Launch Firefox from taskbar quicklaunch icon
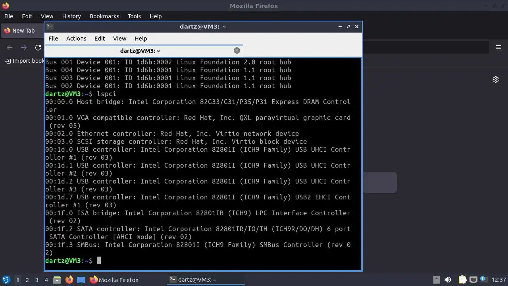The image size is (508, 286). pyautogui.click(x=69, y=280)
